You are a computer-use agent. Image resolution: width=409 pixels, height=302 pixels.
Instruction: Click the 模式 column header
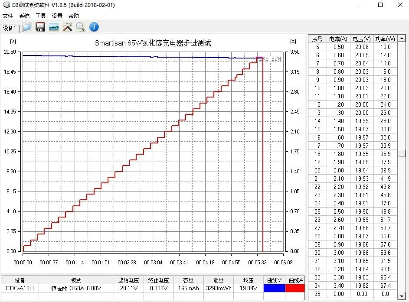tap(76, 280)
